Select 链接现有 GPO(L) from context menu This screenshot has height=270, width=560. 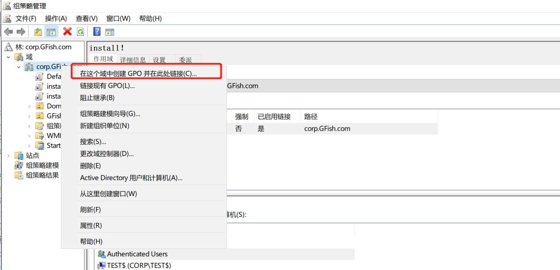[107, 86]
